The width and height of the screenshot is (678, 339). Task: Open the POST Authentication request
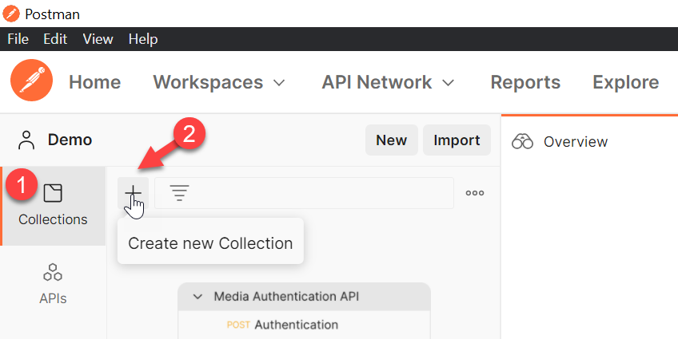pyautogui.click(x=282, y=325)
